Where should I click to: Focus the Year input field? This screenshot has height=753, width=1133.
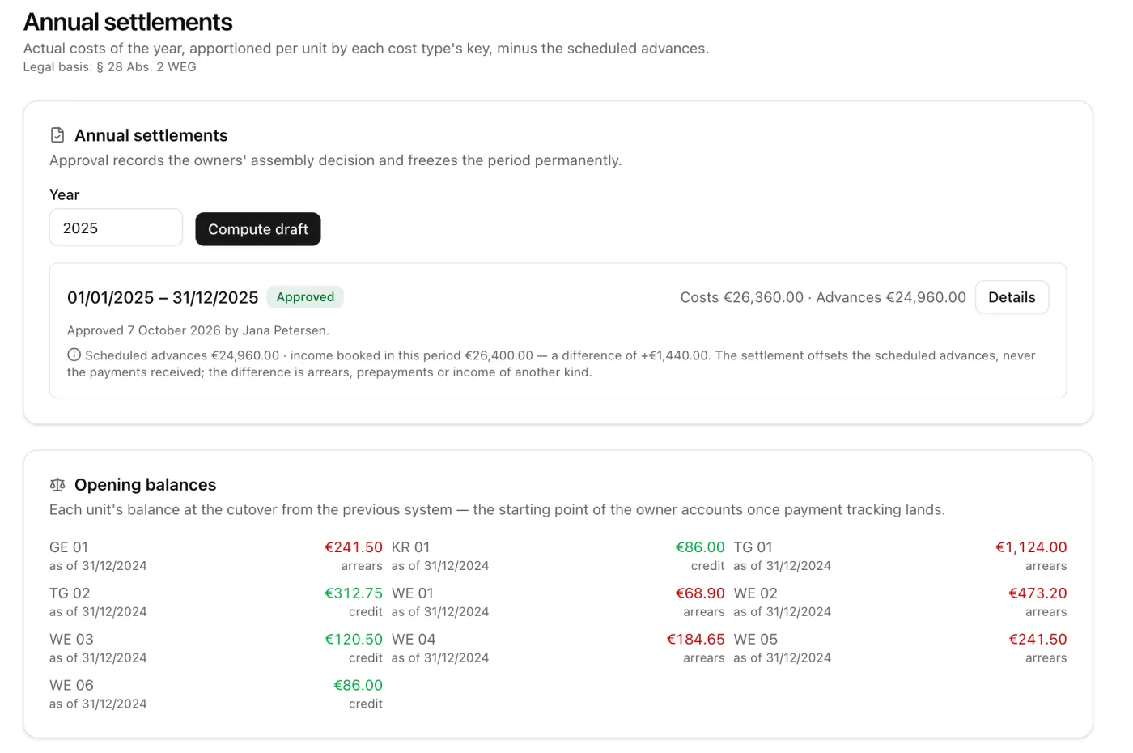(x=116, y=228)
